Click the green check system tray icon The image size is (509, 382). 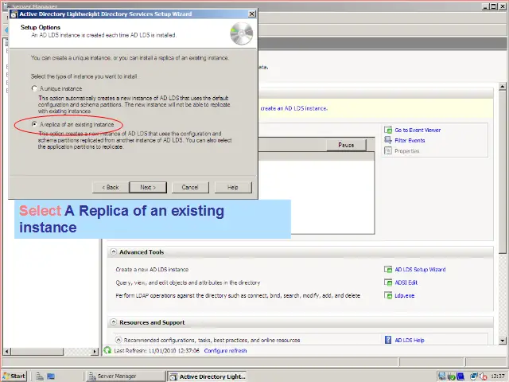tap(451, 376)
